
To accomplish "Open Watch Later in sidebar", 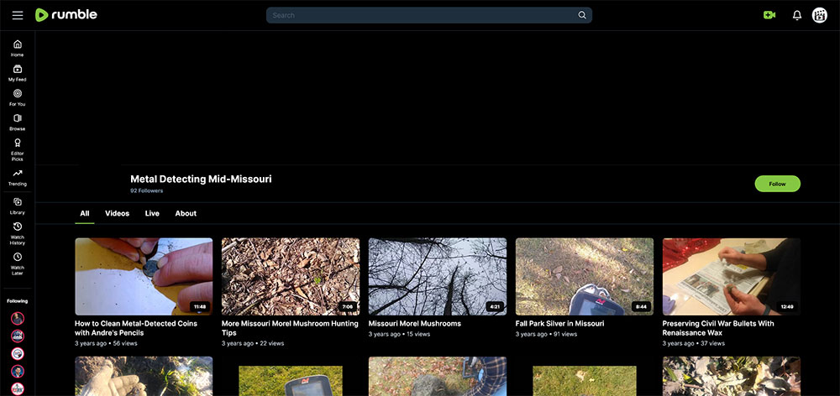I will [x=17, y=263].
